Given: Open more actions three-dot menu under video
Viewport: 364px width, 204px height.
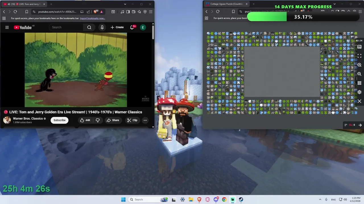Looking at the screenshot, I should (x=145, y=120).
